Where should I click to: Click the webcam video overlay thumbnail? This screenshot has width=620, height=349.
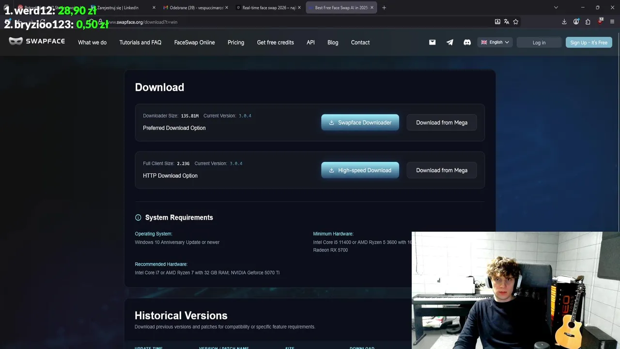[x=516, y=290]
